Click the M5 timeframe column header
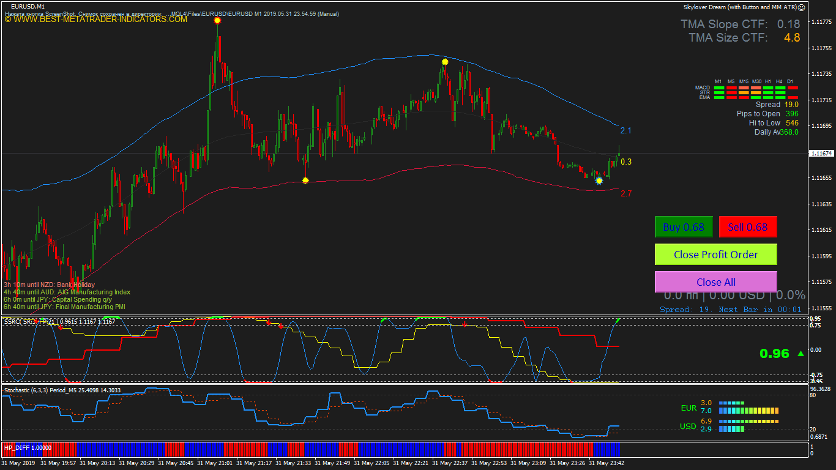This screenshot has height=470, width=836. [x=731, y=81]
